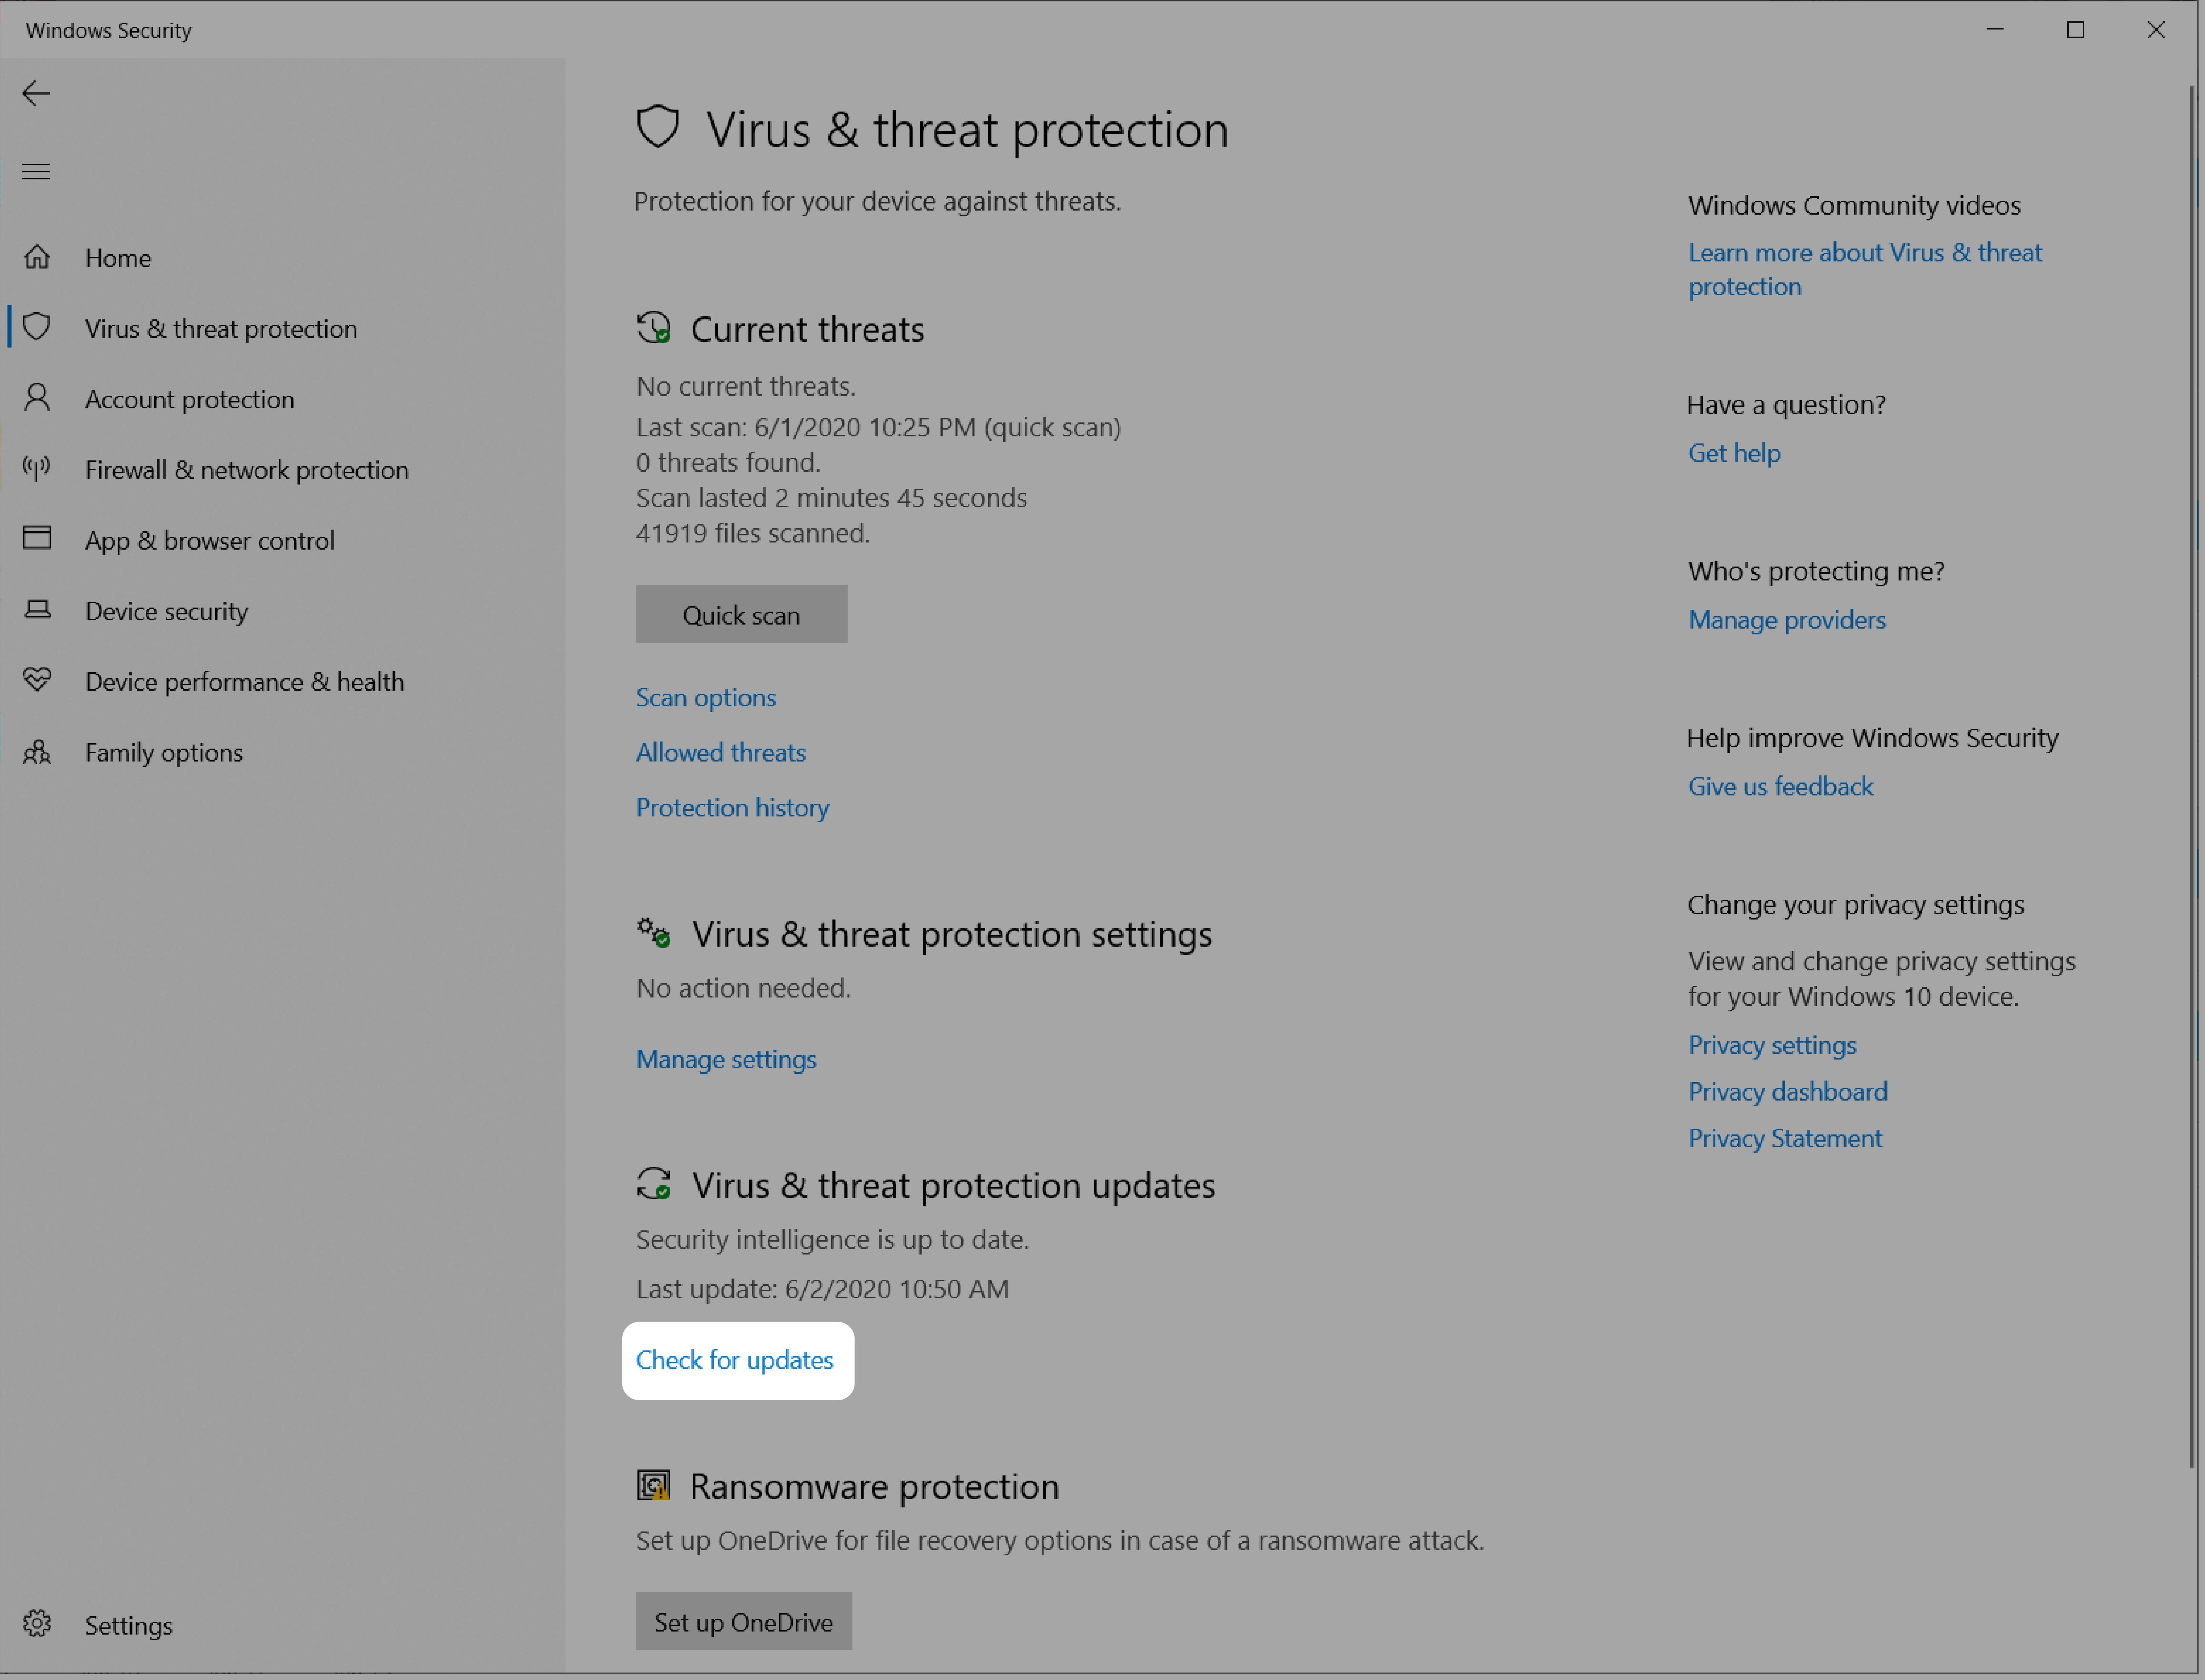Open Scan options for more choices
Viewport: 2205px width, 1680px height.
coord(706,695)
